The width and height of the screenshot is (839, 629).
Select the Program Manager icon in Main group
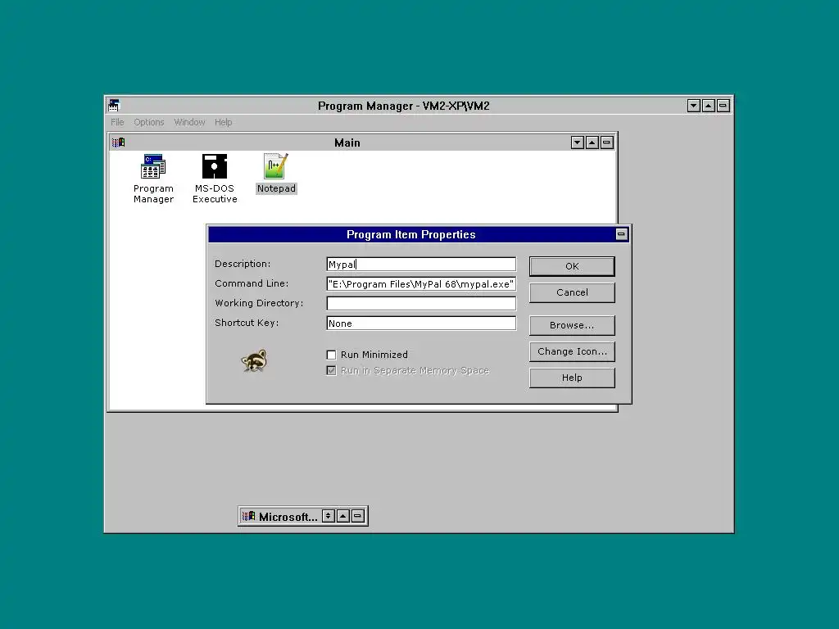tap(153, 166)
